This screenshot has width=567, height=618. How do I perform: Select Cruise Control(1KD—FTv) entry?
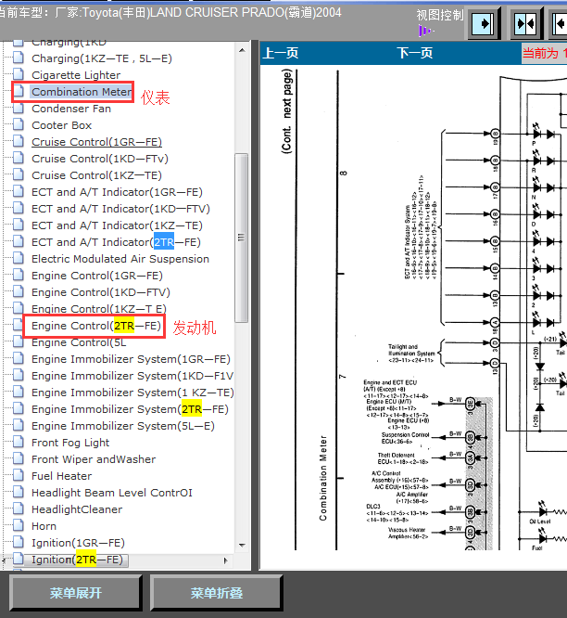click(100, 159)
